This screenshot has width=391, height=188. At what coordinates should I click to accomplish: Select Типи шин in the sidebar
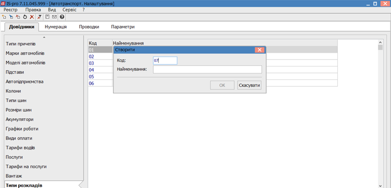click(16, 101)
